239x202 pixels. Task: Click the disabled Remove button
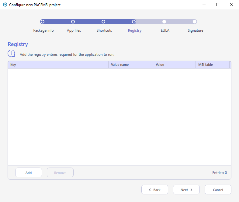pyautogui.click(x=60, y=172)
